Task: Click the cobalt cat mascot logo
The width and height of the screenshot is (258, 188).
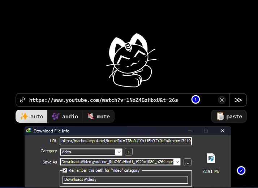Action: click(x=131, y=60)
